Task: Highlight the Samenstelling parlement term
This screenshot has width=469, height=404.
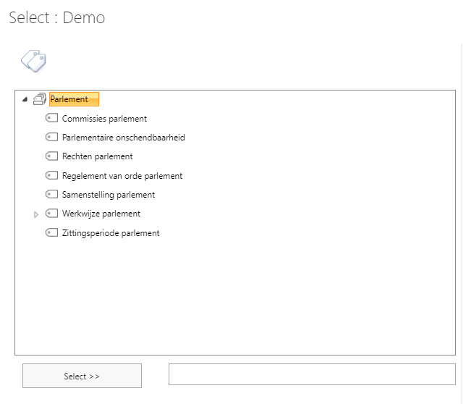Action: click(109, 195)
